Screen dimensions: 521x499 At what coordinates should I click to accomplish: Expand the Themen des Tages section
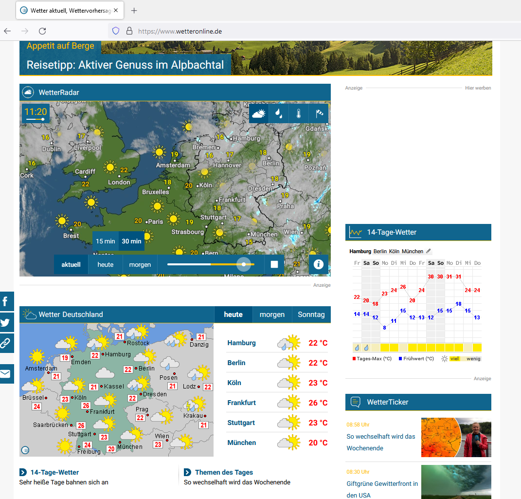[x=187, y=472]
